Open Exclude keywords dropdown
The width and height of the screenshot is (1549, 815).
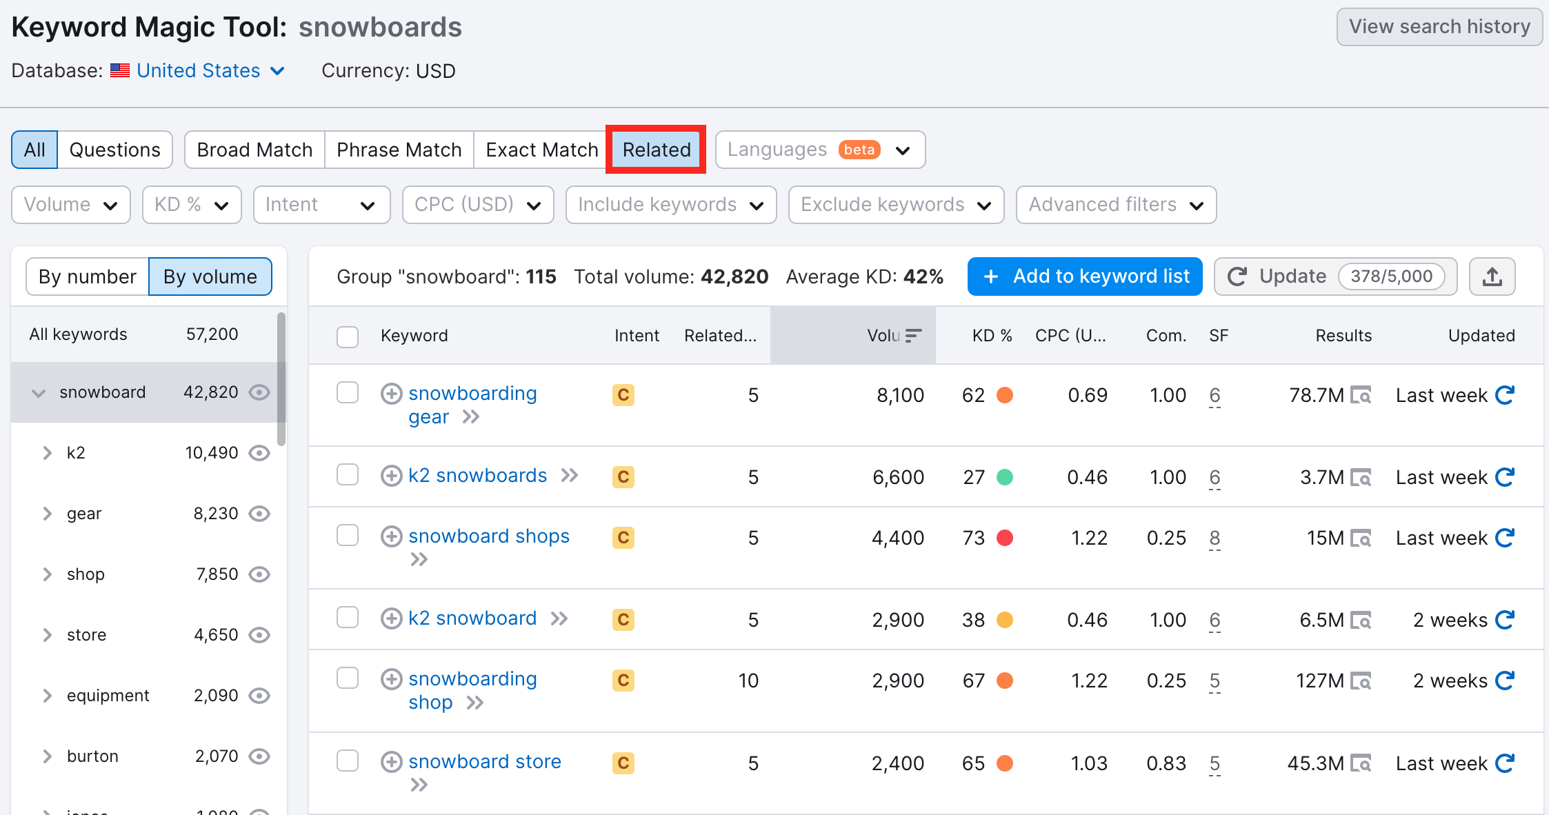(897, 205)
